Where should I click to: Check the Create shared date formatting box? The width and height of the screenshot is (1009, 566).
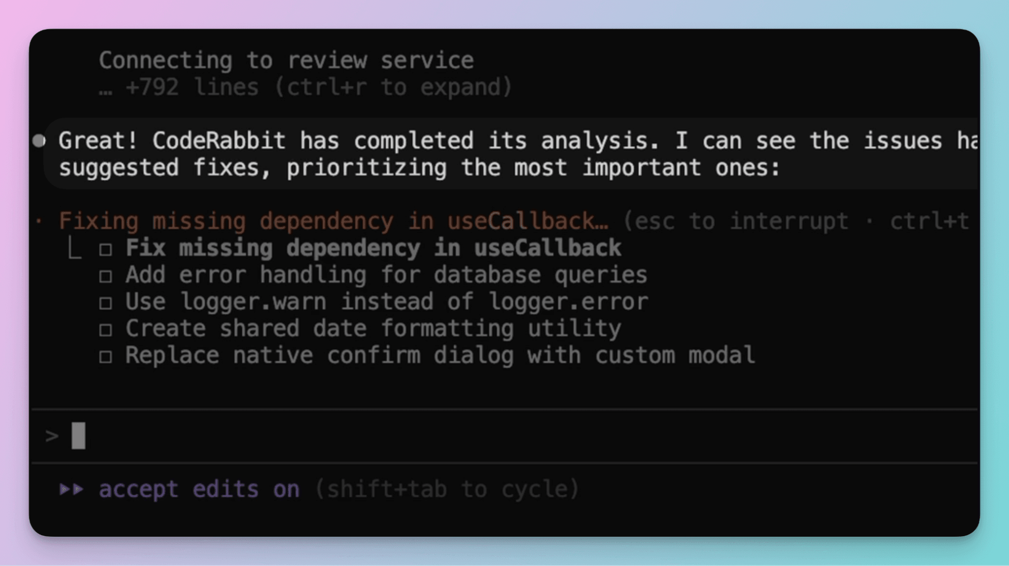105,330
